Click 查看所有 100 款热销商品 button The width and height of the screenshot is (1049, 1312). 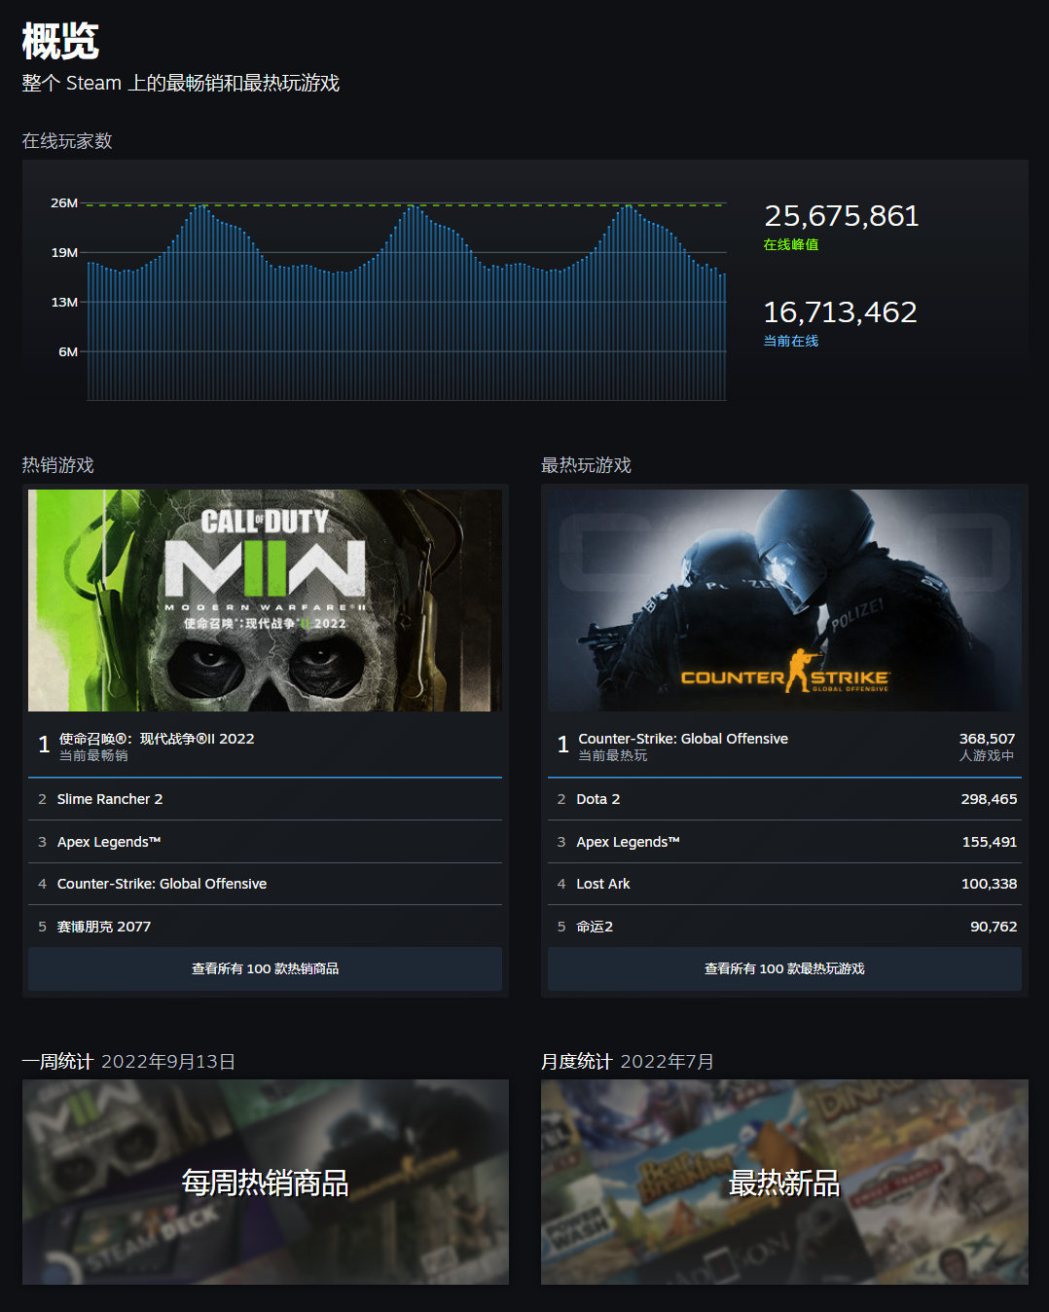[265, 968]
